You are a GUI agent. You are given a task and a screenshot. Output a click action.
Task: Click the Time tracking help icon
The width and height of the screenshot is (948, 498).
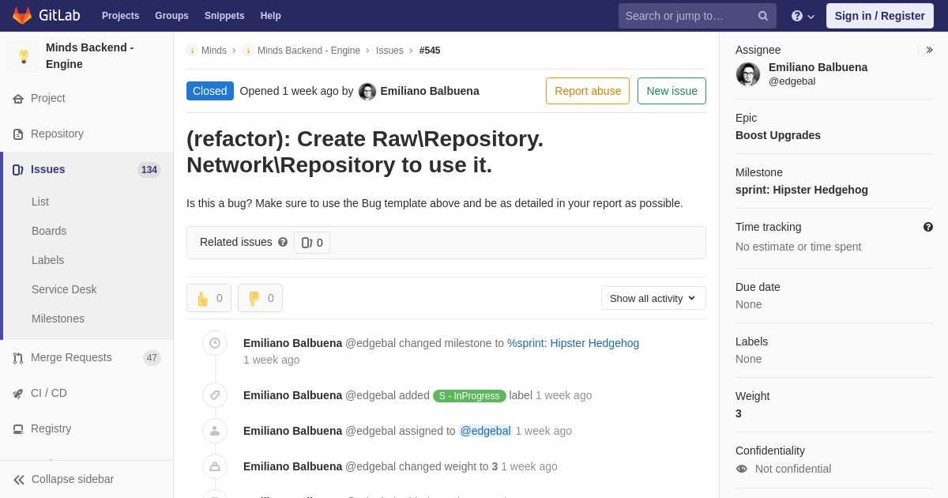(x=928, y=227)
